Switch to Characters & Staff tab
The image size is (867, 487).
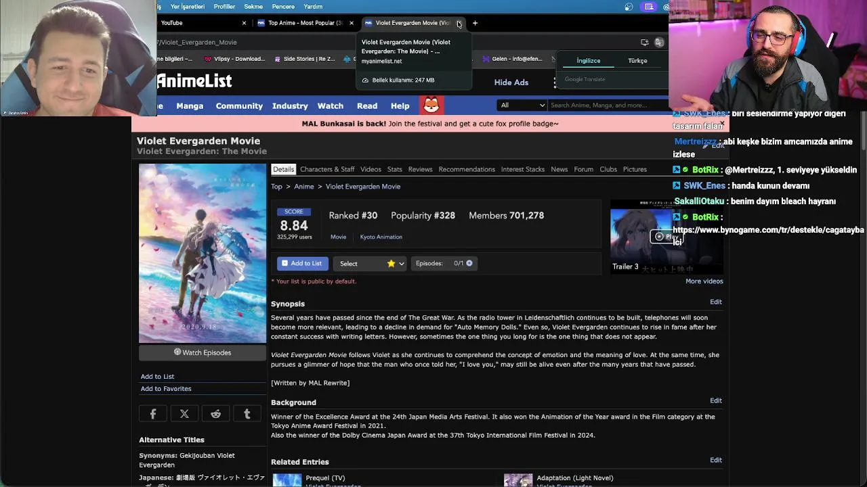(x=327, y=169)
